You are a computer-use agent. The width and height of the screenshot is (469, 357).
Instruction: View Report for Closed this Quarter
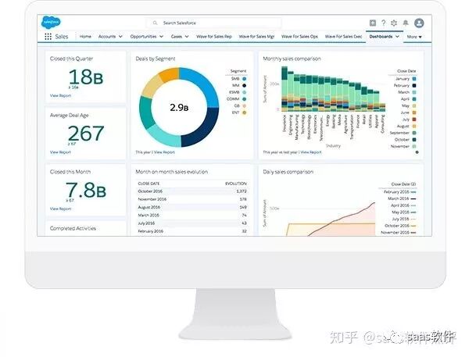[x=60, y=95]
